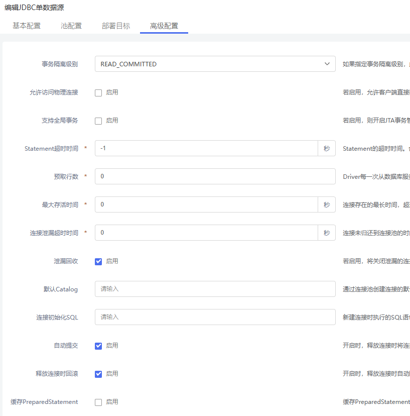Focus the 最大存活时间 input field
The height and width of the screenshot is (416, 410).
pyautogui.click(x=206, y=204)
